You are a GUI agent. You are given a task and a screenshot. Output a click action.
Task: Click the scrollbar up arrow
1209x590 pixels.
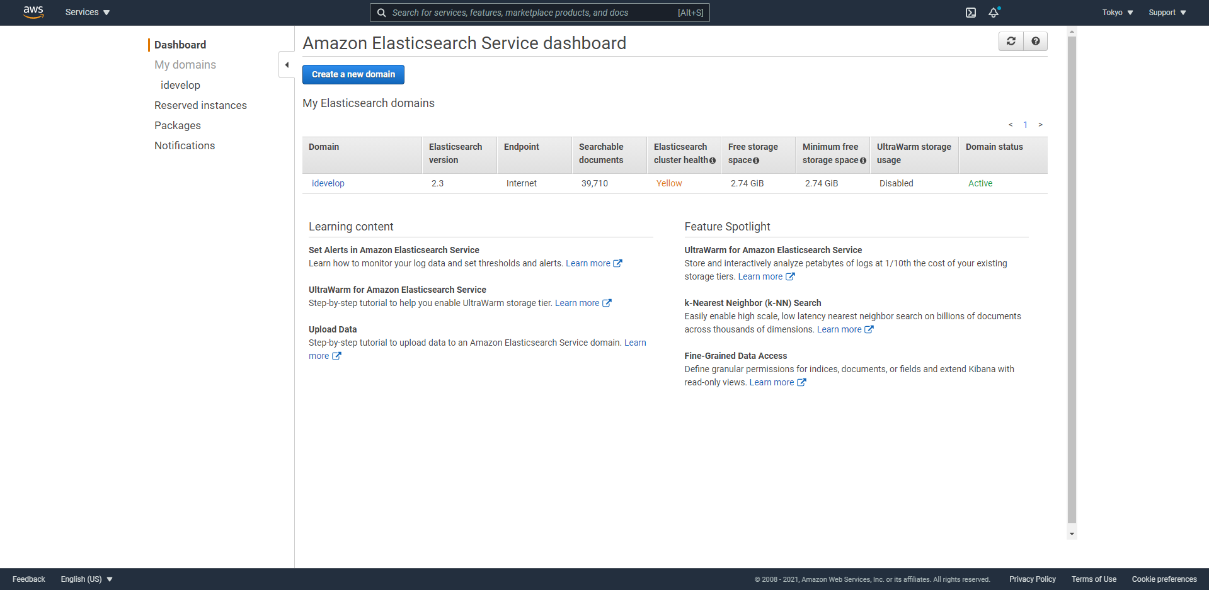click(x=1072, y=31)
